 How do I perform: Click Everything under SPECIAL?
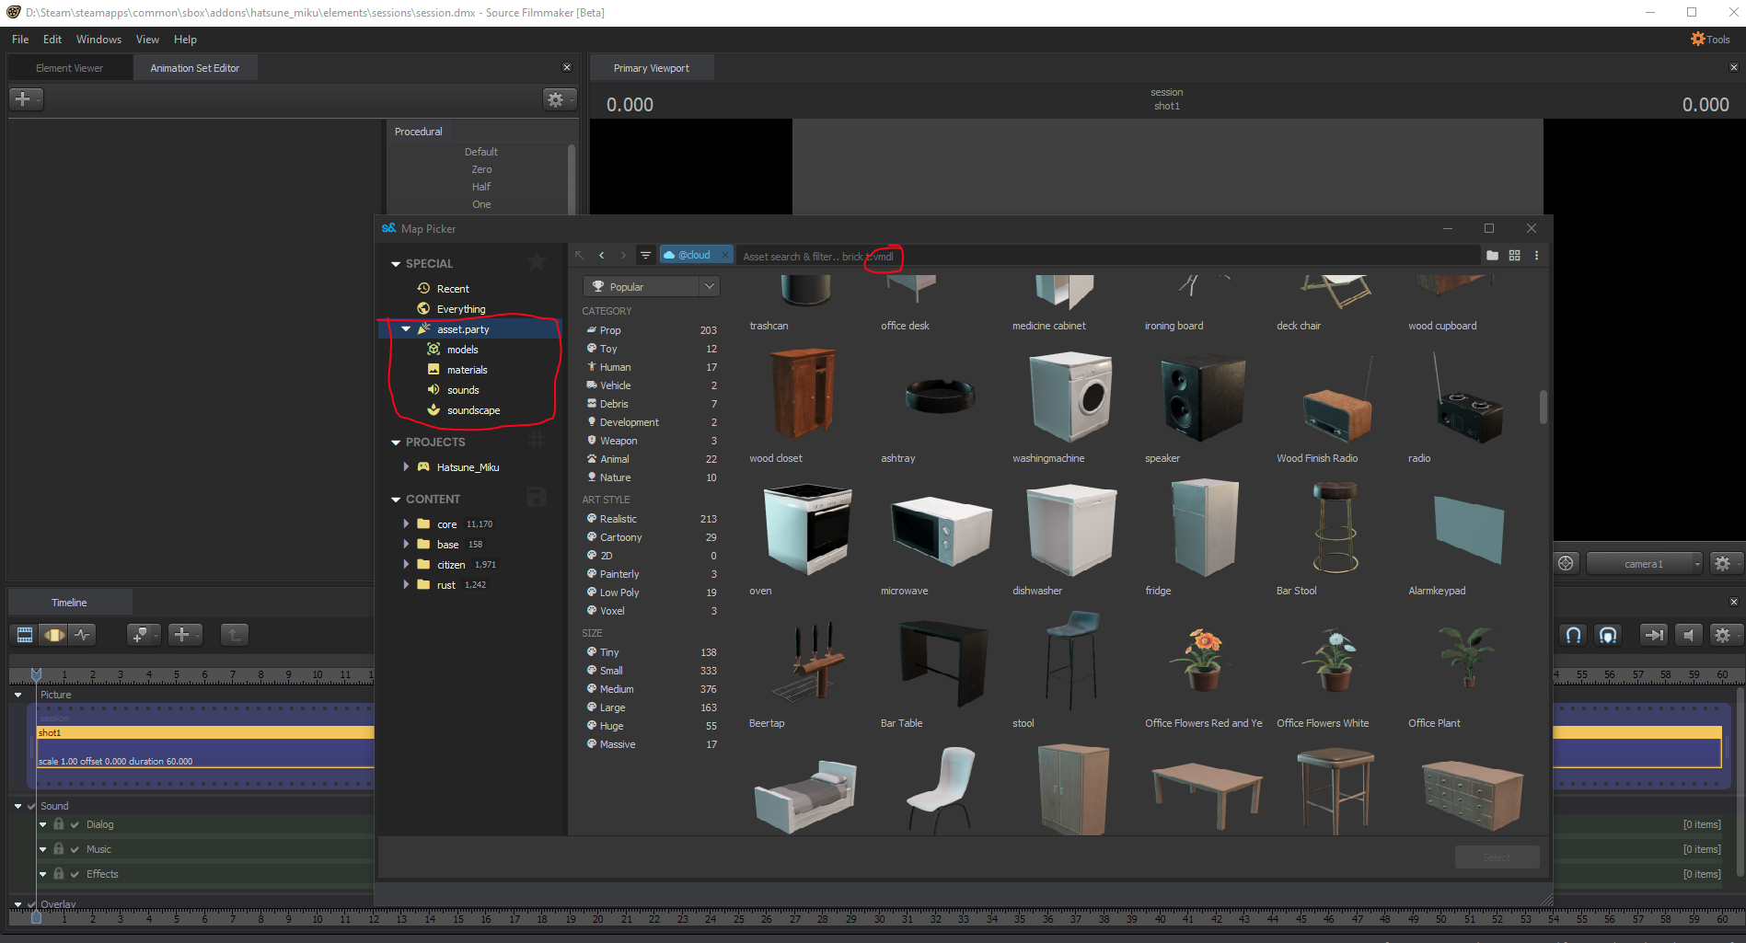458,308
